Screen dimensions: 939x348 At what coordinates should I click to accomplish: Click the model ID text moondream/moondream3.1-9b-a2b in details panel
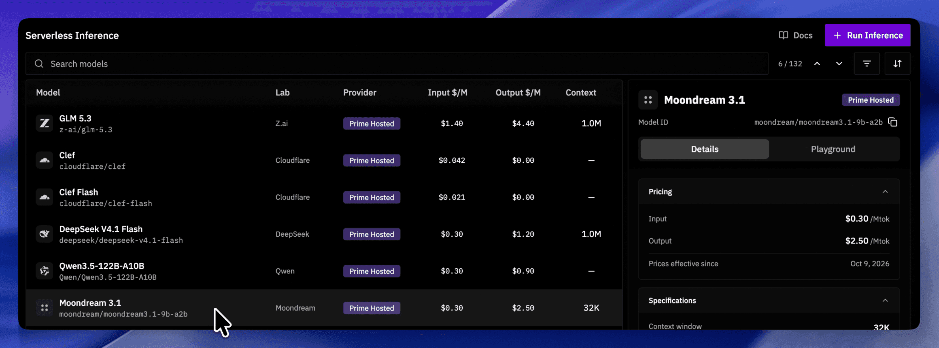click(x=818, y=122)
